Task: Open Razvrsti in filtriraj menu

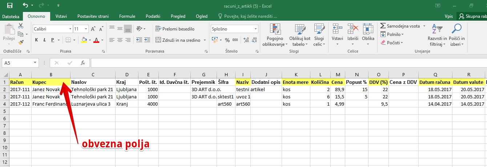Action: point(437,35)
